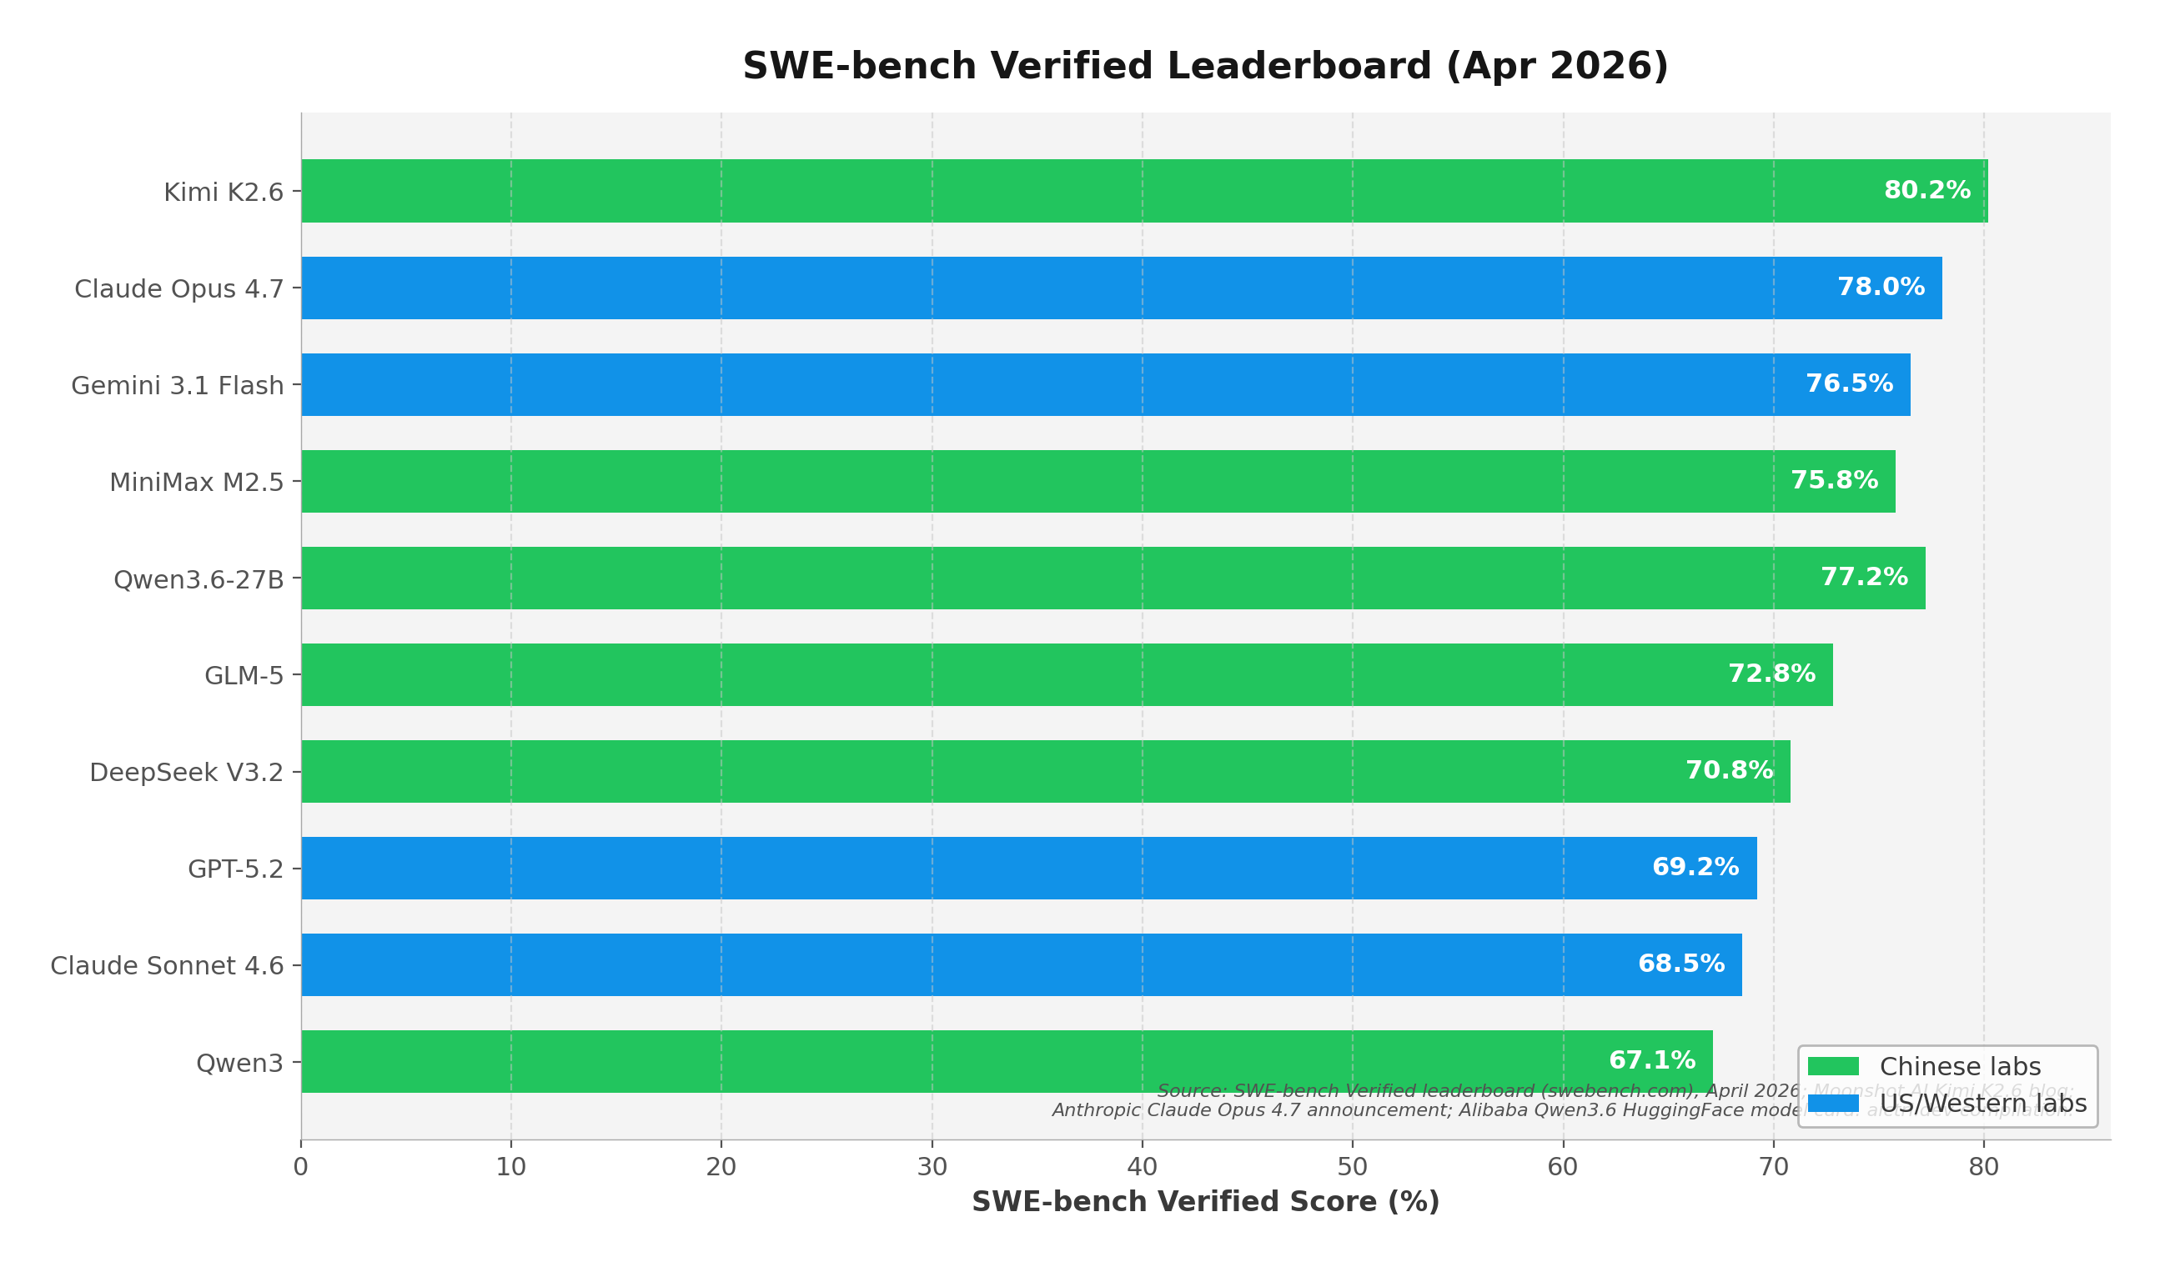
Task: Select the Qwen3.6-27B label
Action: click(x=198, y=581)
